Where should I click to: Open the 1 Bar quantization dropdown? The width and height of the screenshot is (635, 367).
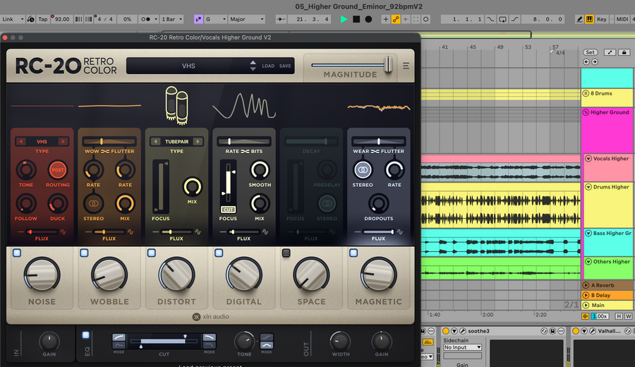pos(171,19)
